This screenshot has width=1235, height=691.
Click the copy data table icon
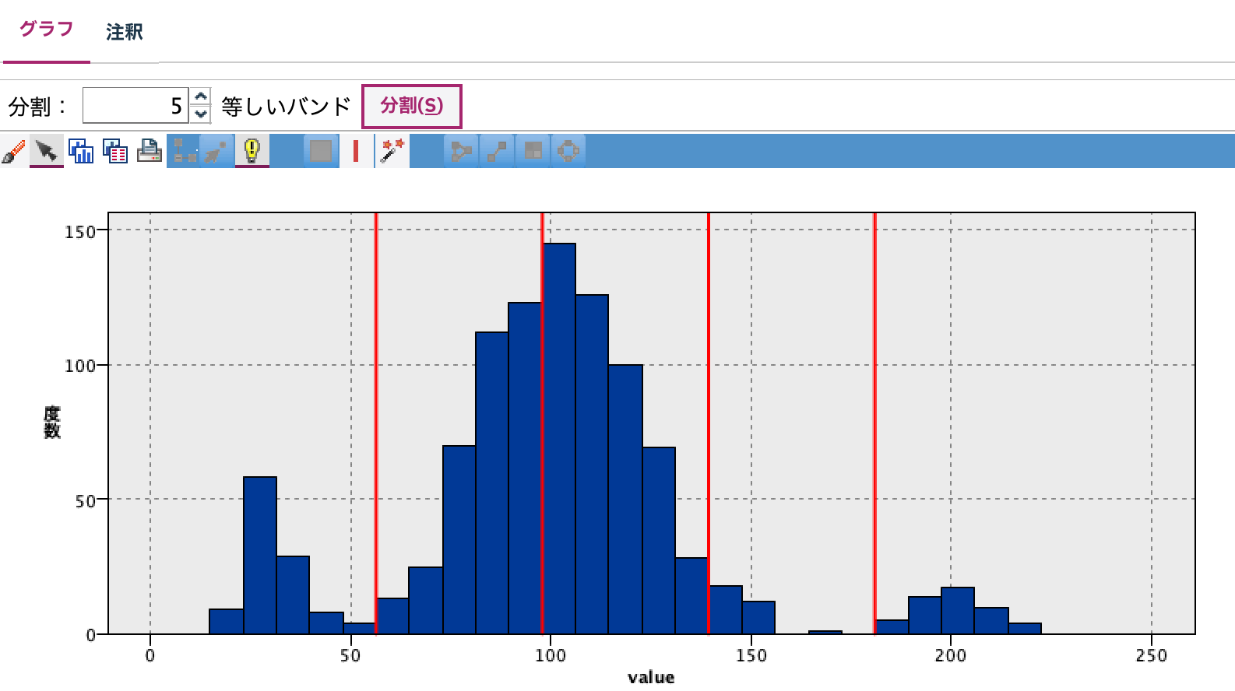click(x=115, y=150)
